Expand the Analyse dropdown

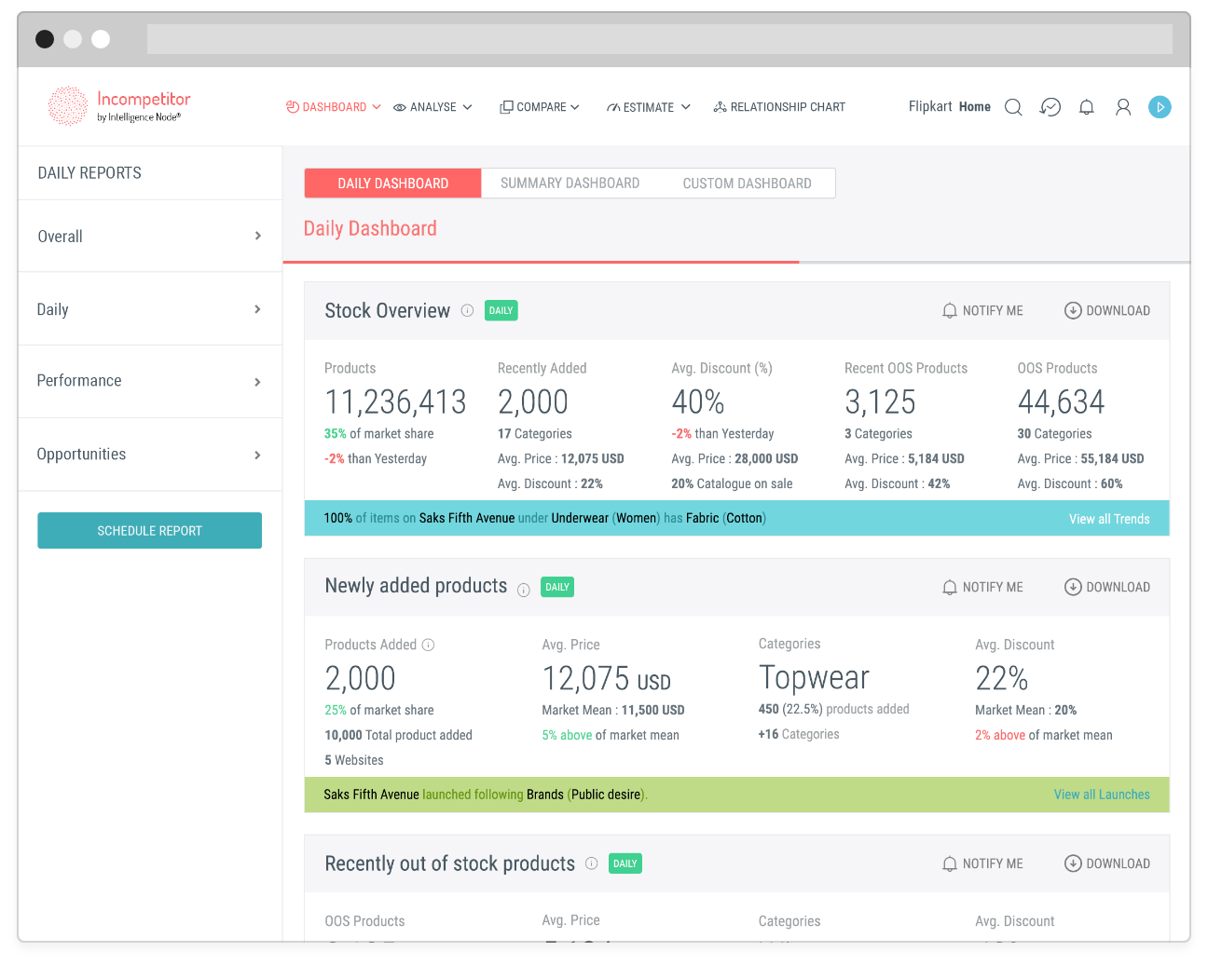point(432,107)
